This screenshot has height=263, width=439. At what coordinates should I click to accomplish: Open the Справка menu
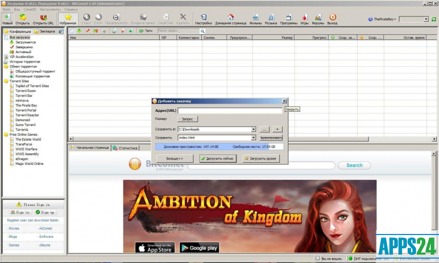tap(71, 9)
